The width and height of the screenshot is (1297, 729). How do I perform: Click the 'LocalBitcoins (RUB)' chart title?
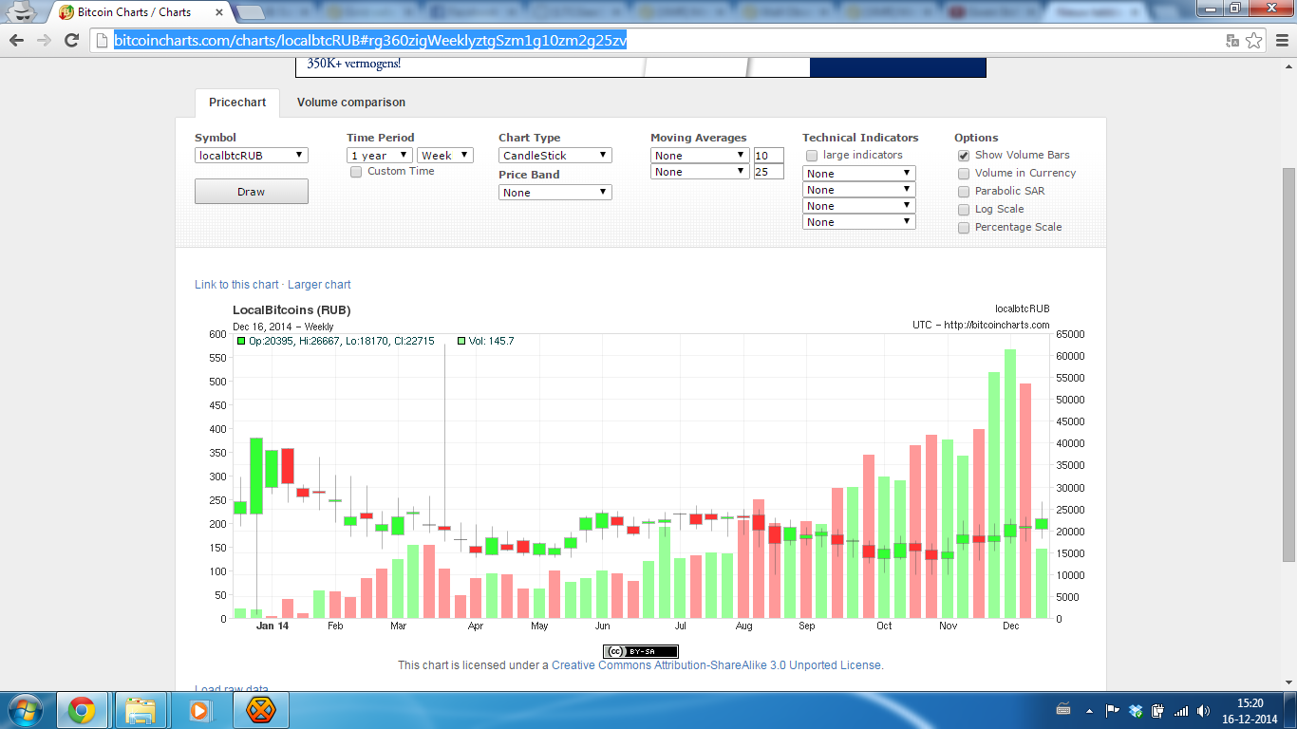291,310
